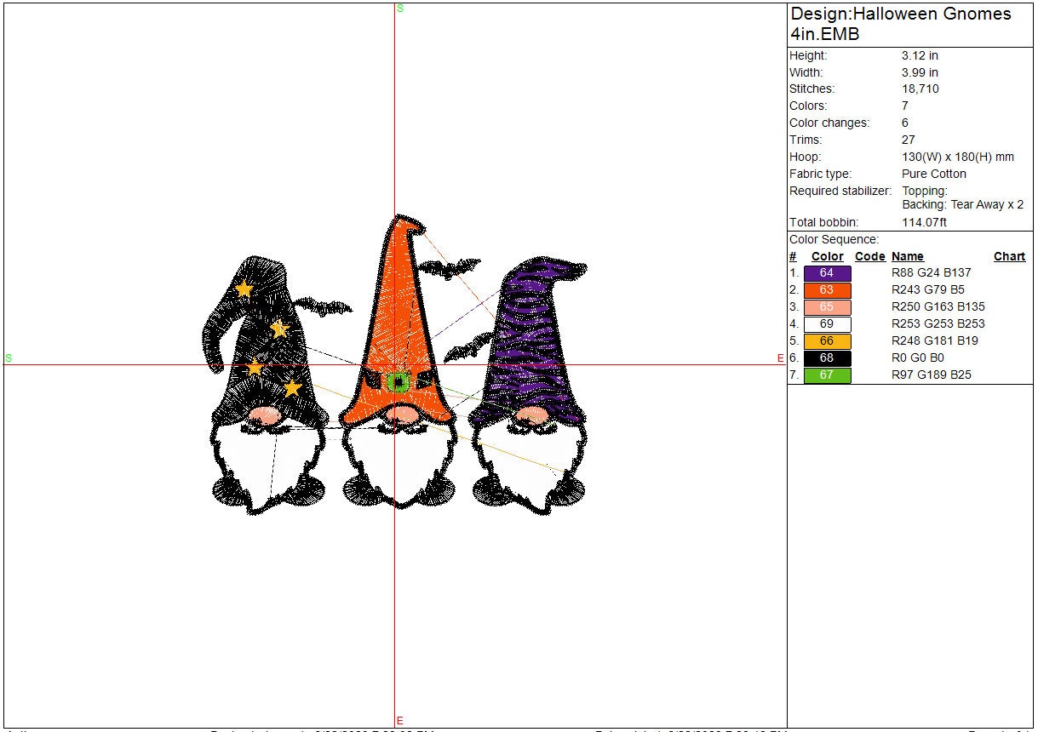
Task: Click the green buckle on orange hat
Action: tap(397, 381)
